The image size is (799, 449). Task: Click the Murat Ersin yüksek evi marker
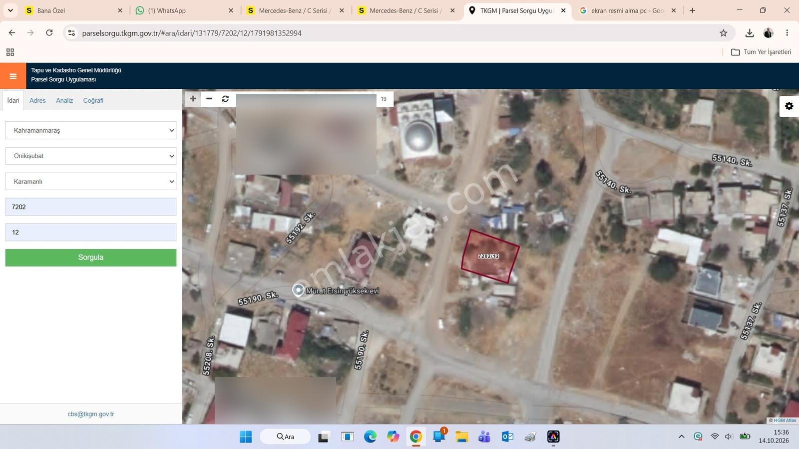[298, 290]
